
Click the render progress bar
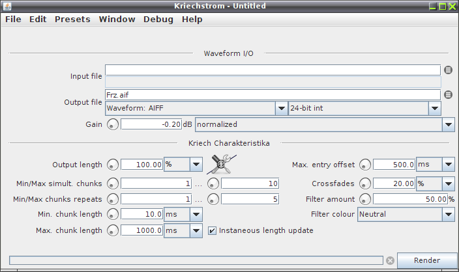196,260
